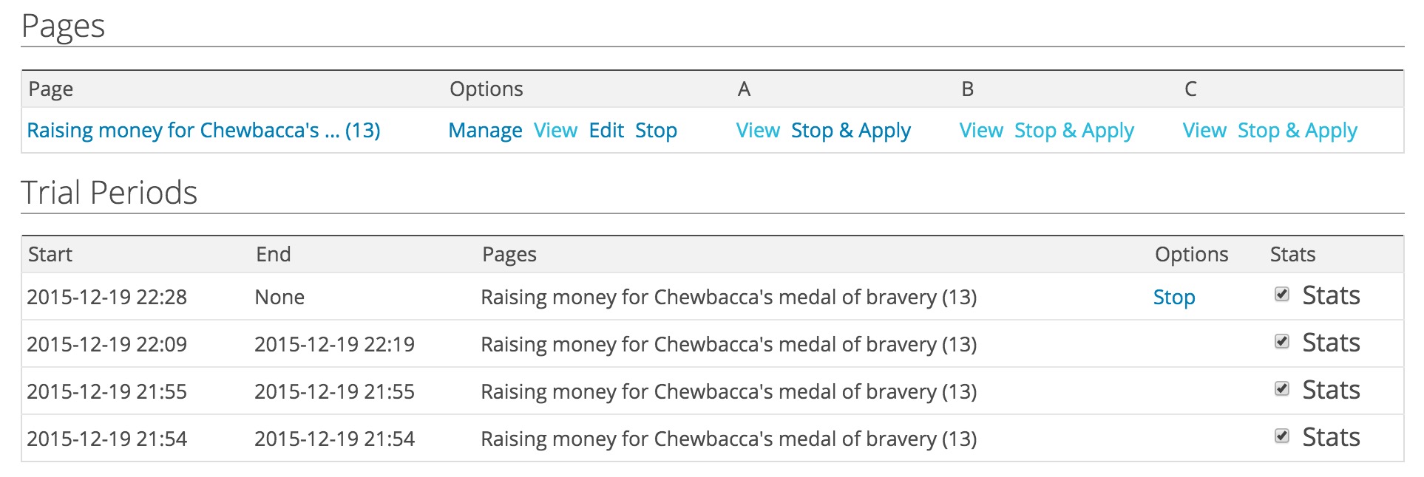Click Stop in the page Options column

tap(656, 131)
